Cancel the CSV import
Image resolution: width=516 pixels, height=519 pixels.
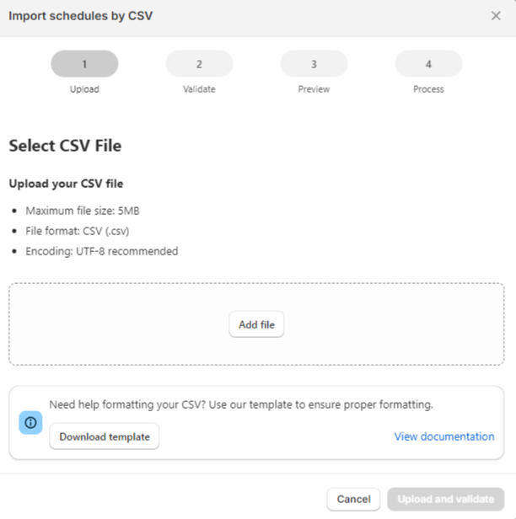[x=353, y=500]
